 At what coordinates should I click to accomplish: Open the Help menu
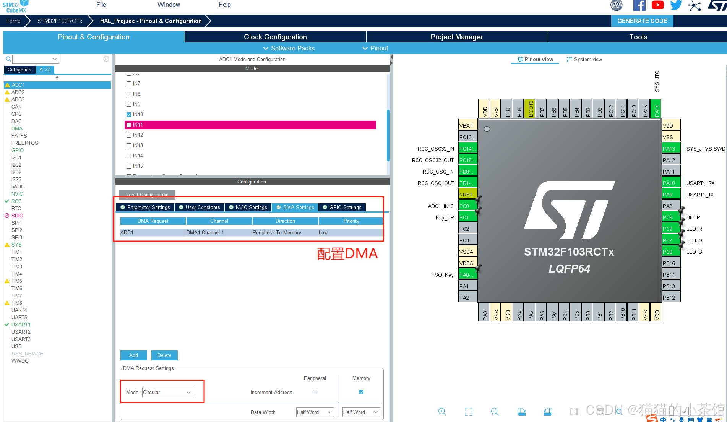pyautogui.click(x=224, y=5)
